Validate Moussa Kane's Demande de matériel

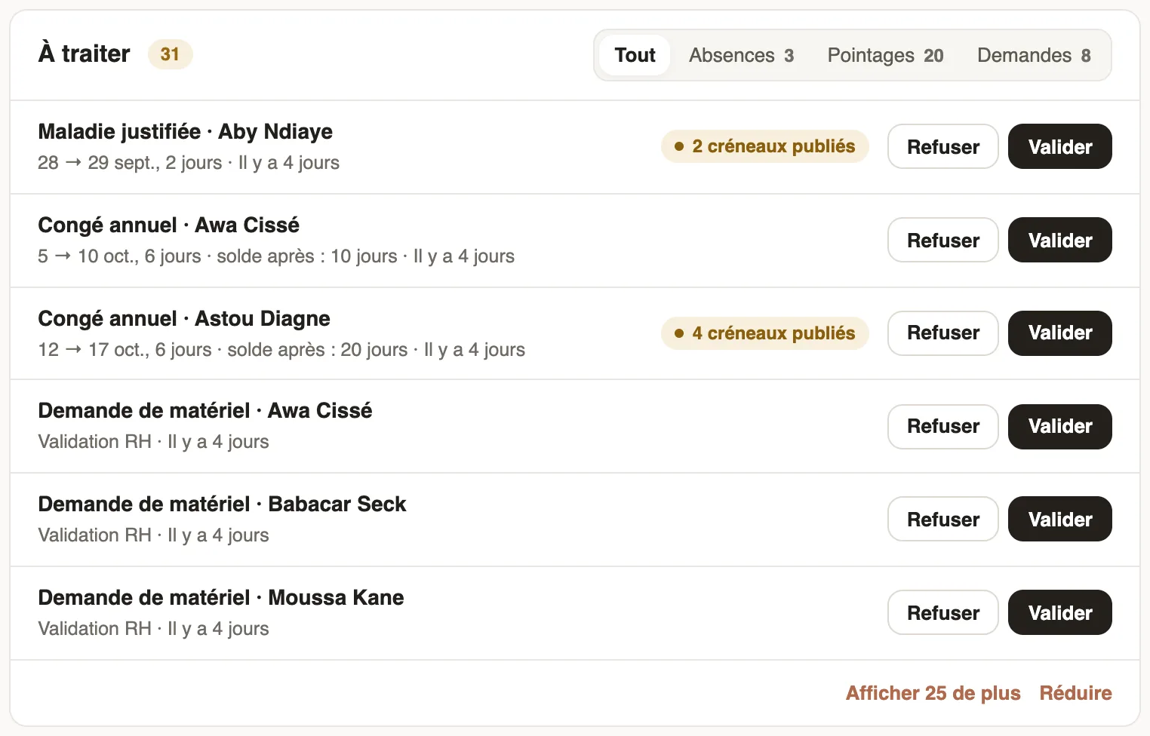point(1059,612)
